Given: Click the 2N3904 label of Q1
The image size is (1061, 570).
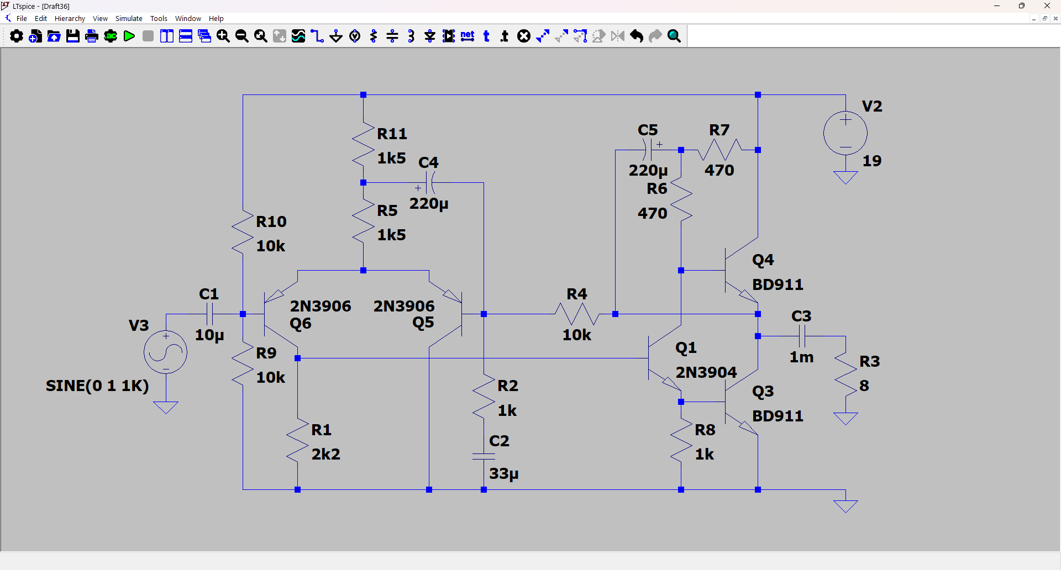Looking at the screenshot, I should (x=706, y=372).
